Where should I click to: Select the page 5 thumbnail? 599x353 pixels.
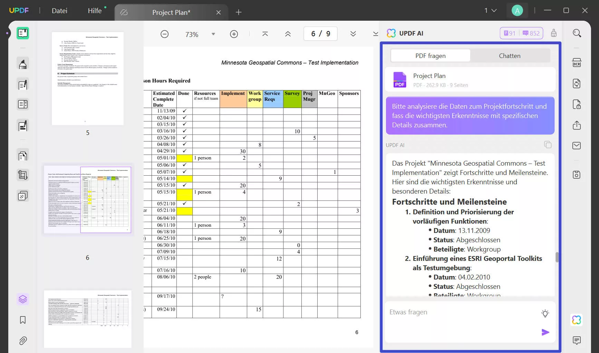point(88,79)
